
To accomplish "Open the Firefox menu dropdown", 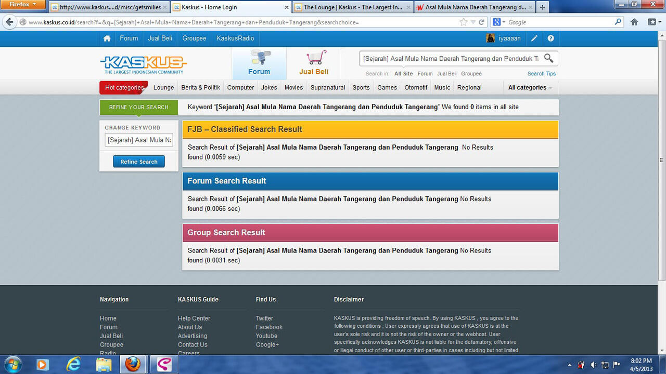I will point(23,5).
